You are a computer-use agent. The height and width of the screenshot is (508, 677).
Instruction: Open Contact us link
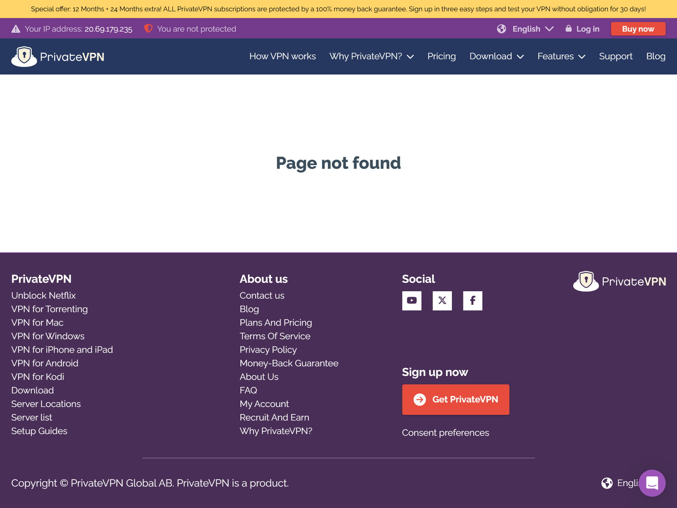[x=262, y=295]
